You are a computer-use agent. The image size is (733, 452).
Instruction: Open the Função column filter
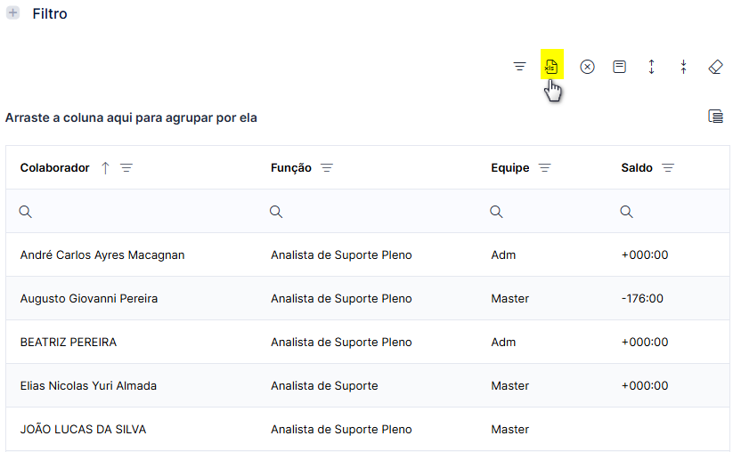[327, 167]
